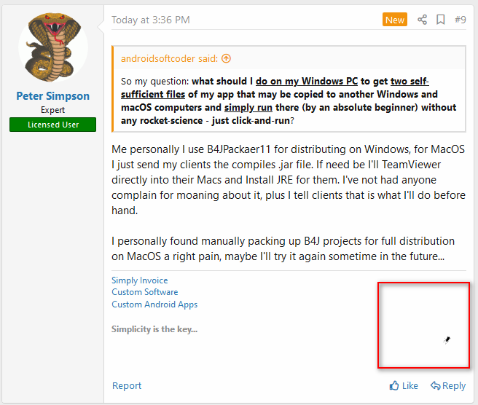The image size is (478, 405).
Task: Click the thumbs-up Like icon
Action: point(394,386)
